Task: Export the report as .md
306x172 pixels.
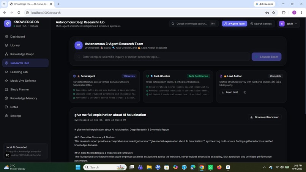Action: point(230,92)
